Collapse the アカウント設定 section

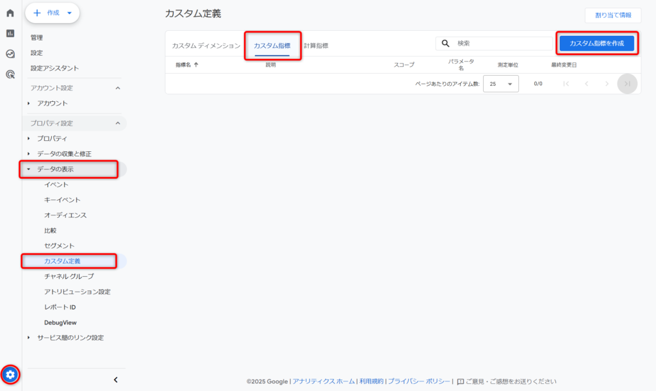point(117,88)
